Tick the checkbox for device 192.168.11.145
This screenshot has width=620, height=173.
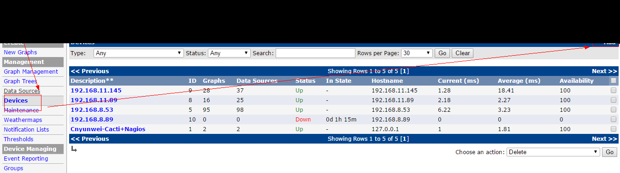click(613, 90)
